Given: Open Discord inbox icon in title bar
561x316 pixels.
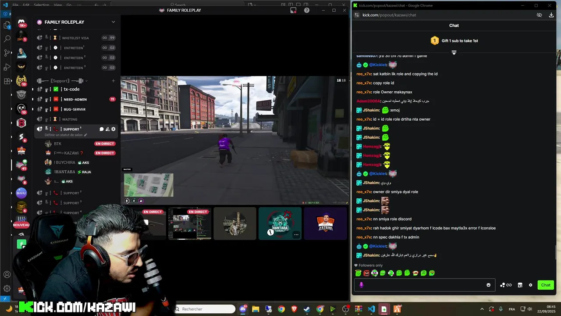Looking at the screenshot, I should pos(293,10).
